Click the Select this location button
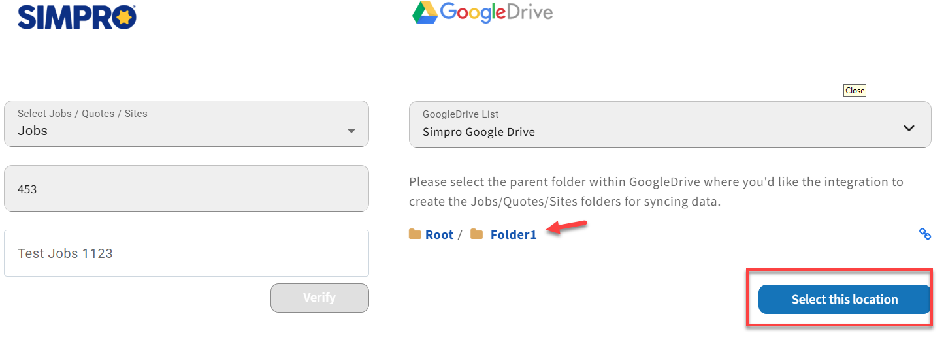This screenshot has width=946, height=346. 844,299
